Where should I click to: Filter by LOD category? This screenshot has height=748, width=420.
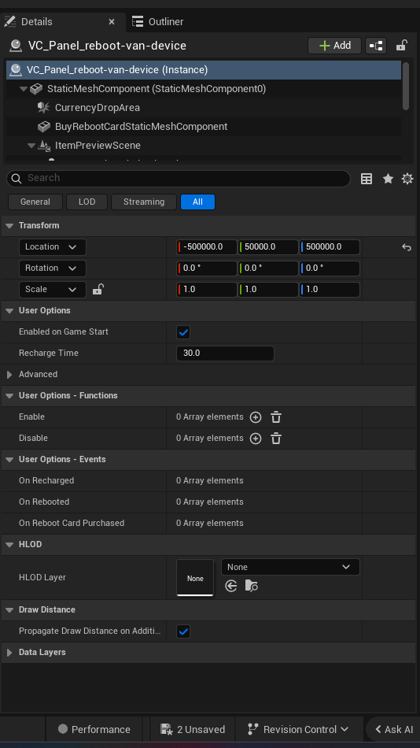coord(87,202)
